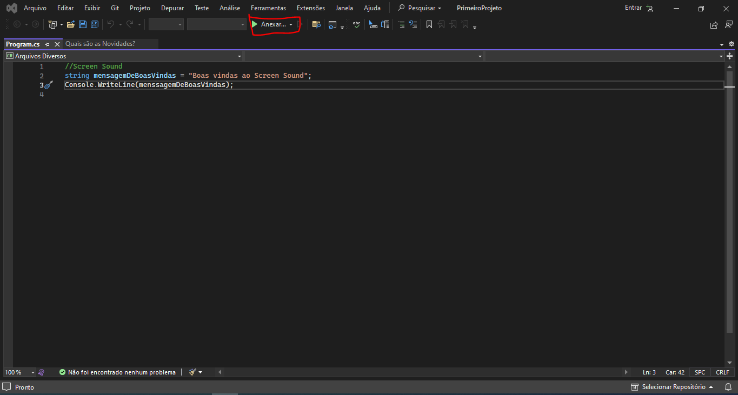Click the cursor-over-box toolbar icon
Viewport: 738px width, 395px height.
(x=373, y=24)
